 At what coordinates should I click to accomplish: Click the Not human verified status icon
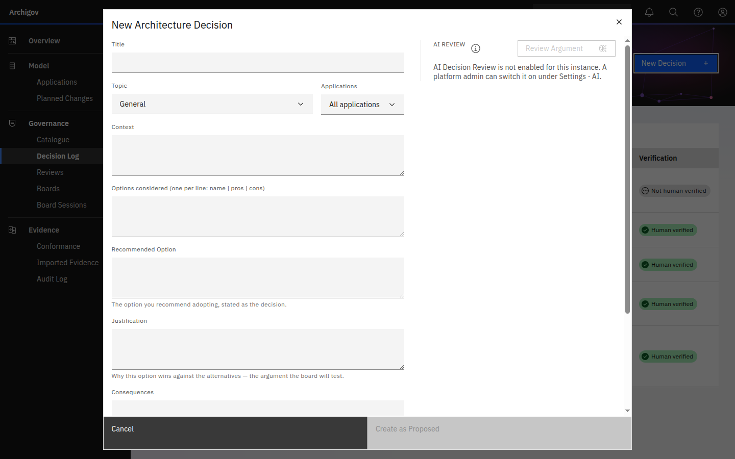point(645,191)
